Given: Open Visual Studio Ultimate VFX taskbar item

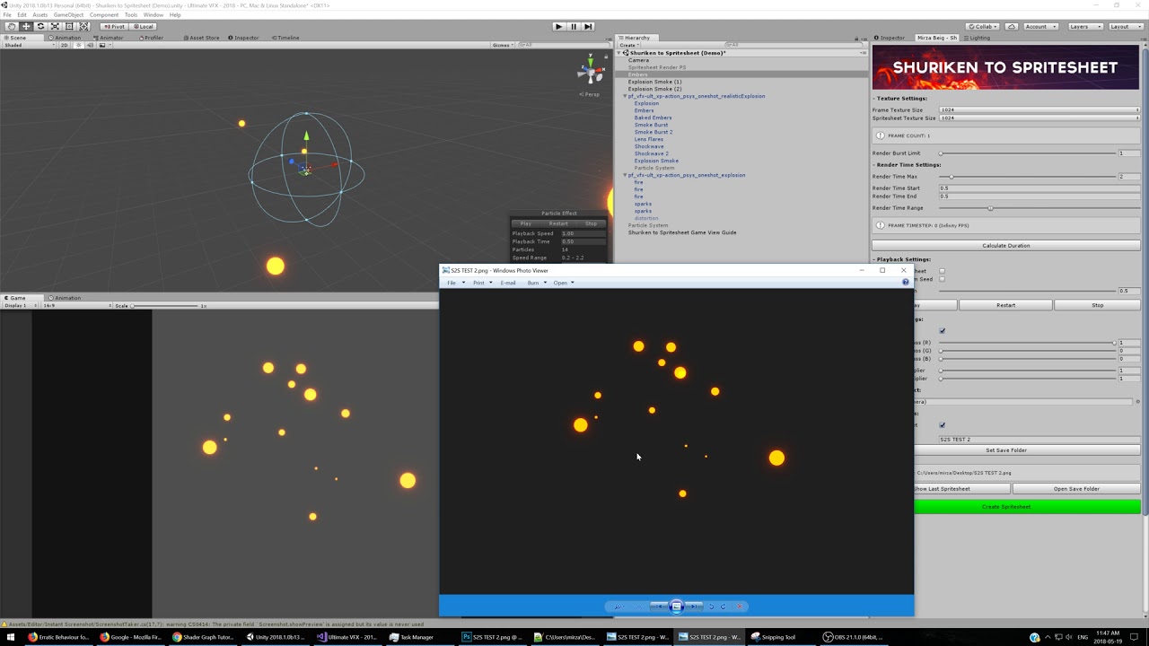Looking at the screenshot, I should (x=347, y=637).
